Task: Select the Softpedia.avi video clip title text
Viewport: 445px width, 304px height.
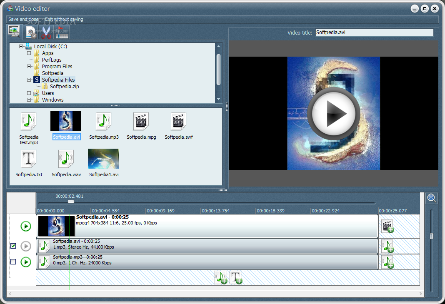Action: pos(102,217)
